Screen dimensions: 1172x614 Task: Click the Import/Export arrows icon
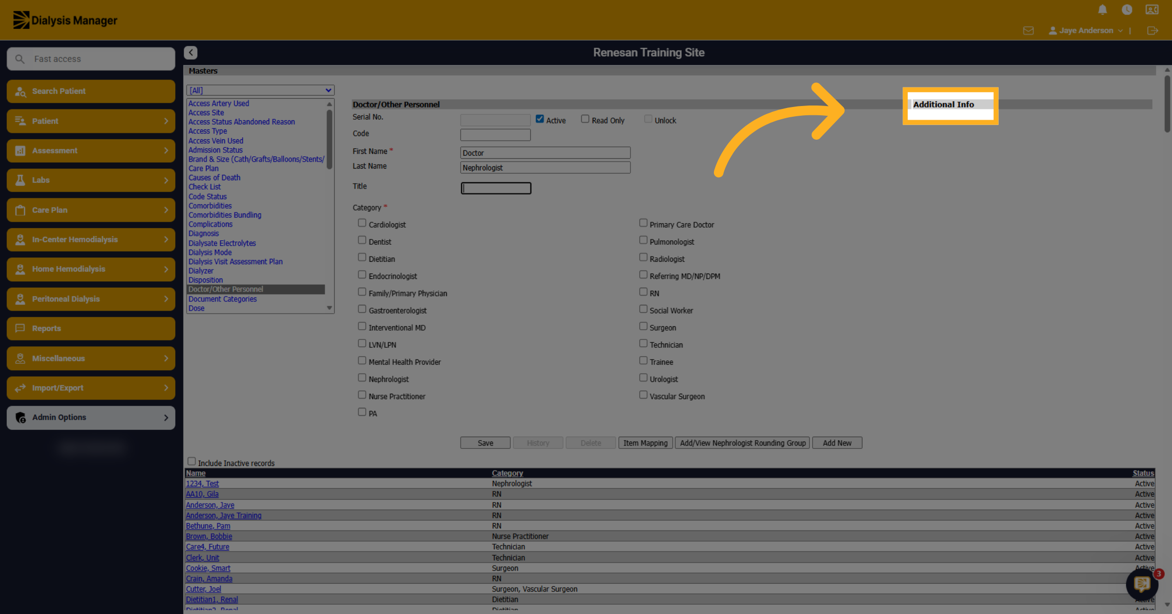point(20,388)
